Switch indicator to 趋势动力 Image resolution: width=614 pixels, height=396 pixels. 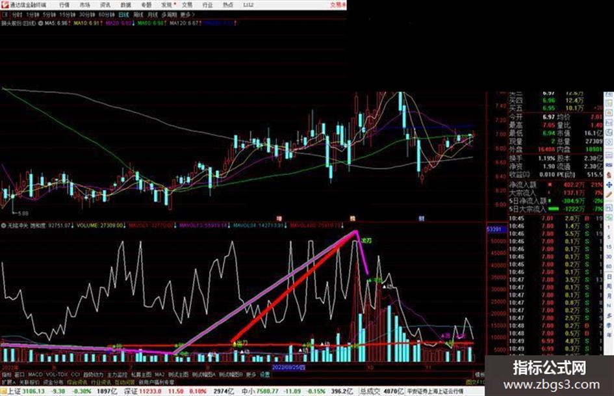click(93, 375)
